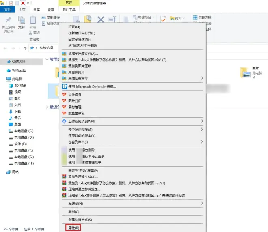Click Paste icon in ribbon
This screenshot has width=268, height=232.
click(x=33, y=20)
